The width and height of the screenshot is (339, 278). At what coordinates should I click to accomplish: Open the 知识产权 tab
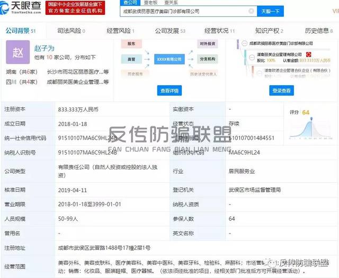(269, 31)
